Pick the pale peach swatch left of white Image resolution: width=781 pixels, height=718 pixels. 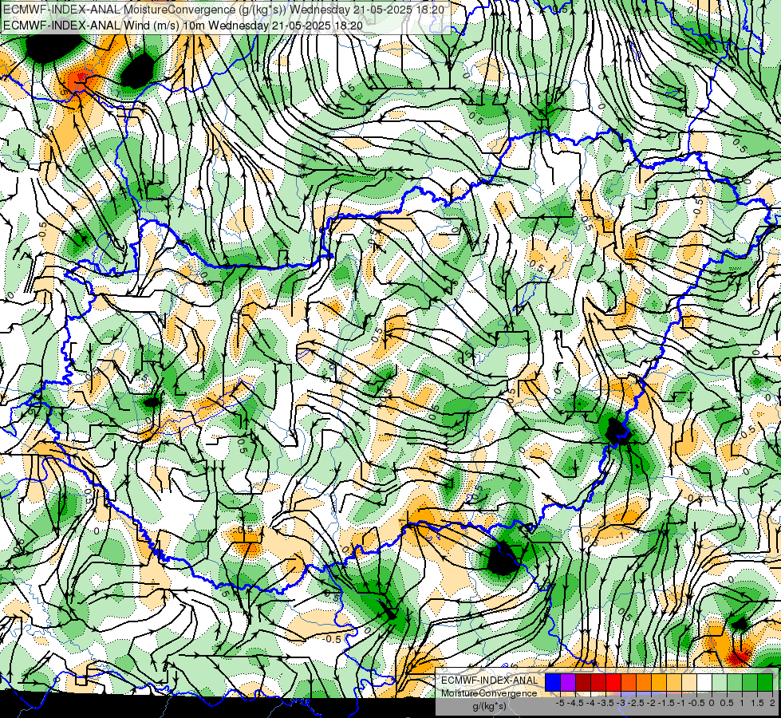688,683
